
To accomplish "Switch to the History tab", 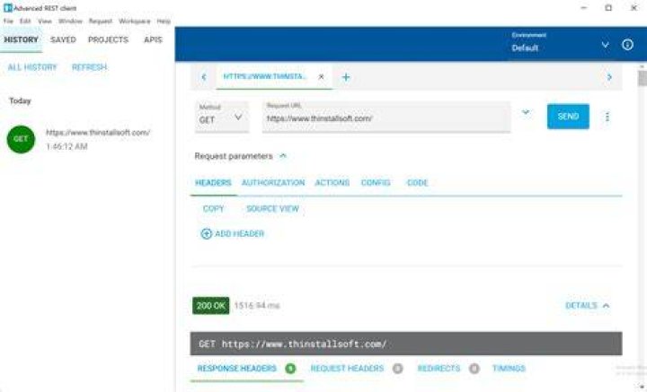I will pos(21,40).
